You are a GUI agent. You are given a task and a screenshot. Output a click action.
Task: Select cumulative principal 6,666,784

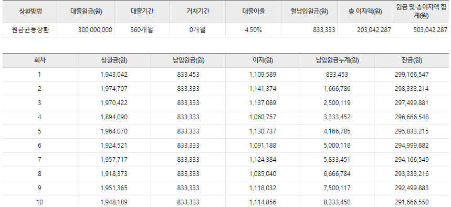point(337,174)
